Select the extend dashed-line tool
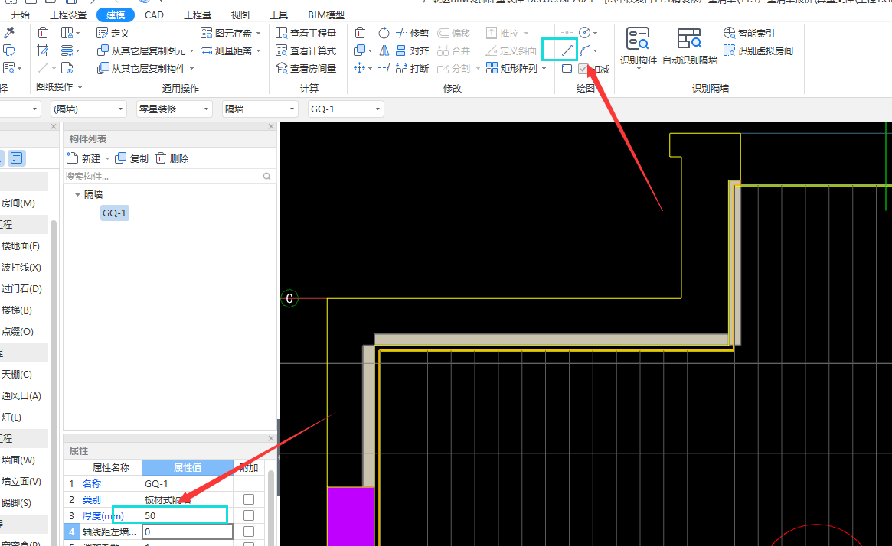892x546 pixels. tap(384, 68)
